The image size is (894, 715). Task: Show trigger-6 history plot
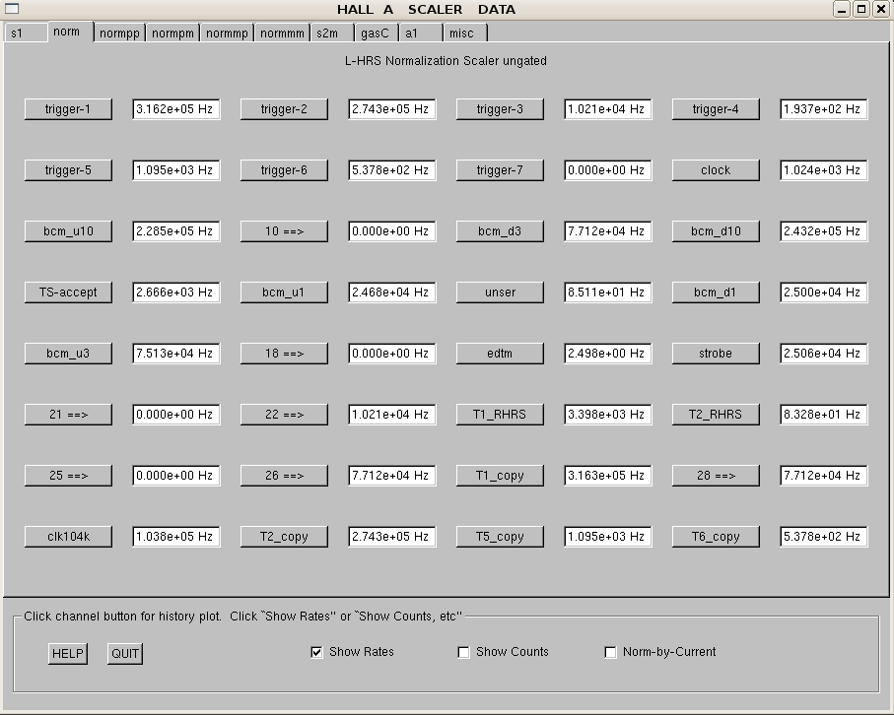[284, 169]
